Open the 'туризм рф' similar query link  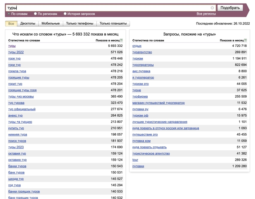[140, 115]
